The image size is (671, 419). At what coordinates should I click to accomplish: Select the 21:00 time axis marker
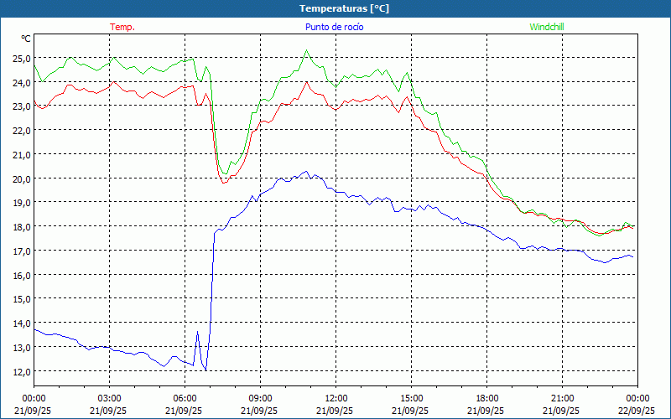(562, 398)
